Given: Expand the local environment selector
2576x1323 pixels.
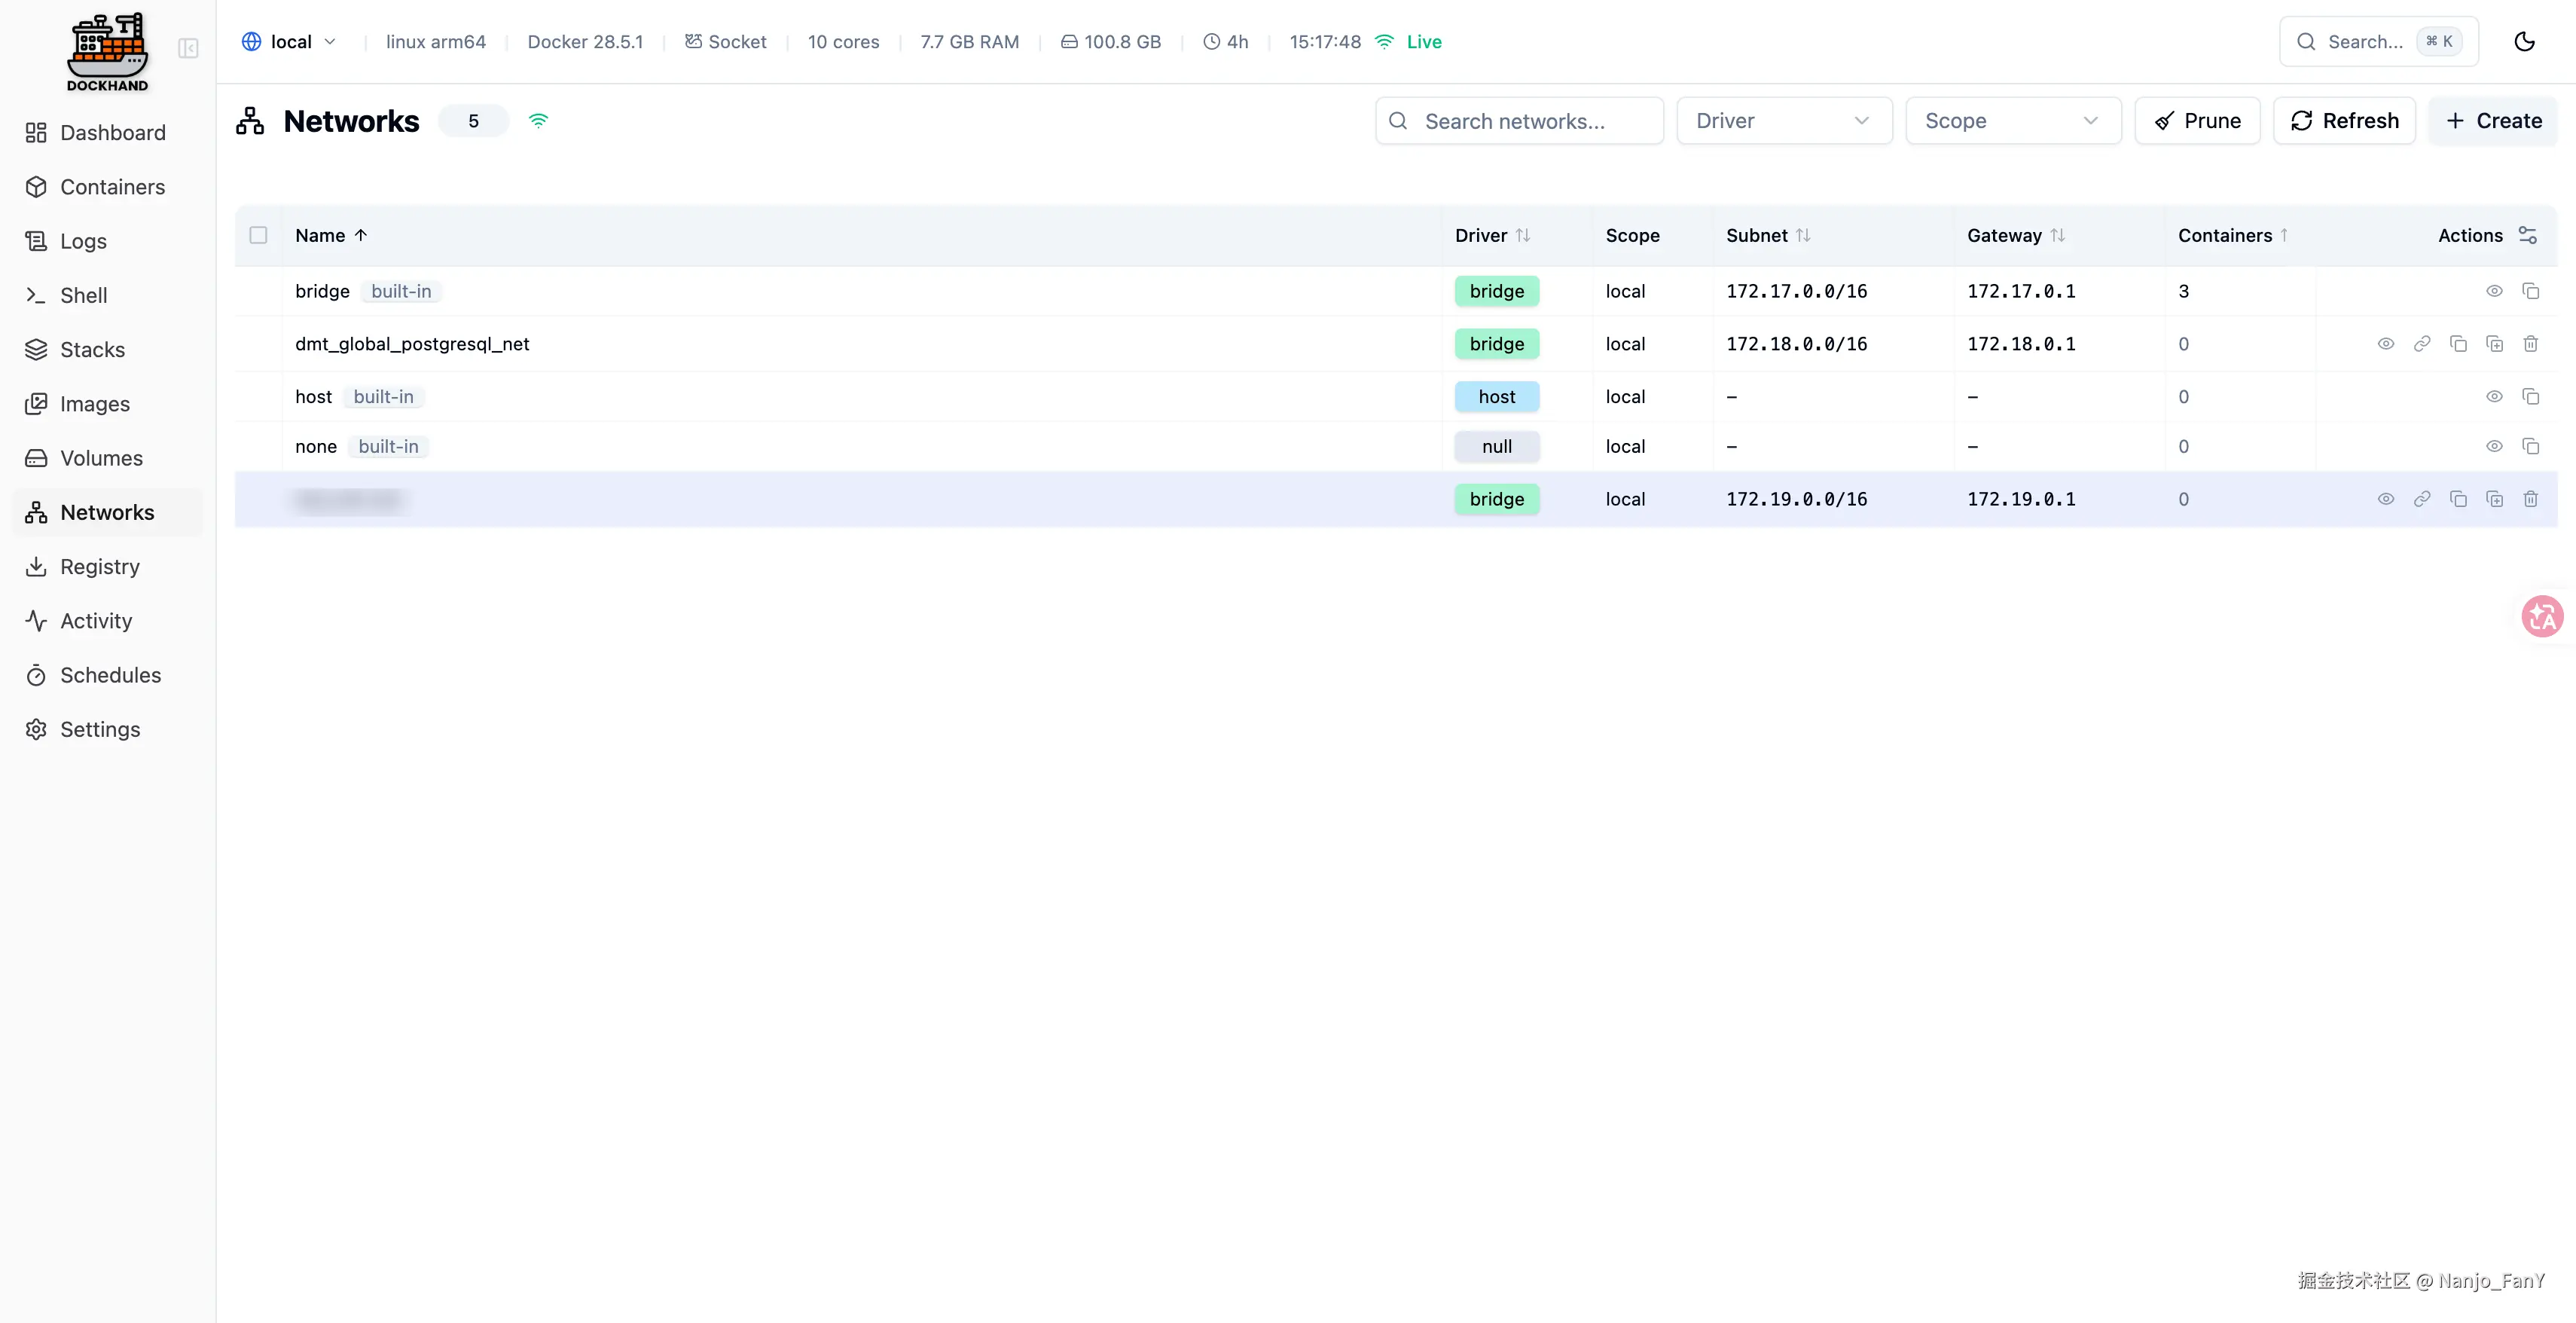Looking at the screenshot, I should (290, 42).
